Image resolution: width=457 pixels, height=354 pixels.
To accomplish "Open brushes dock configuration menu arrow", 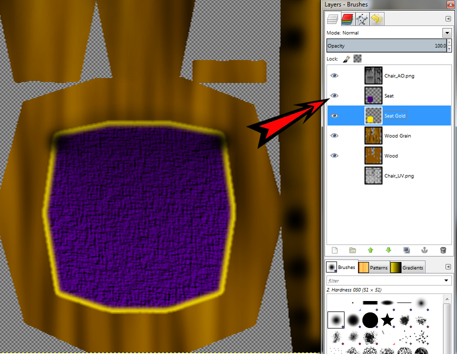I will click(448, 267).
